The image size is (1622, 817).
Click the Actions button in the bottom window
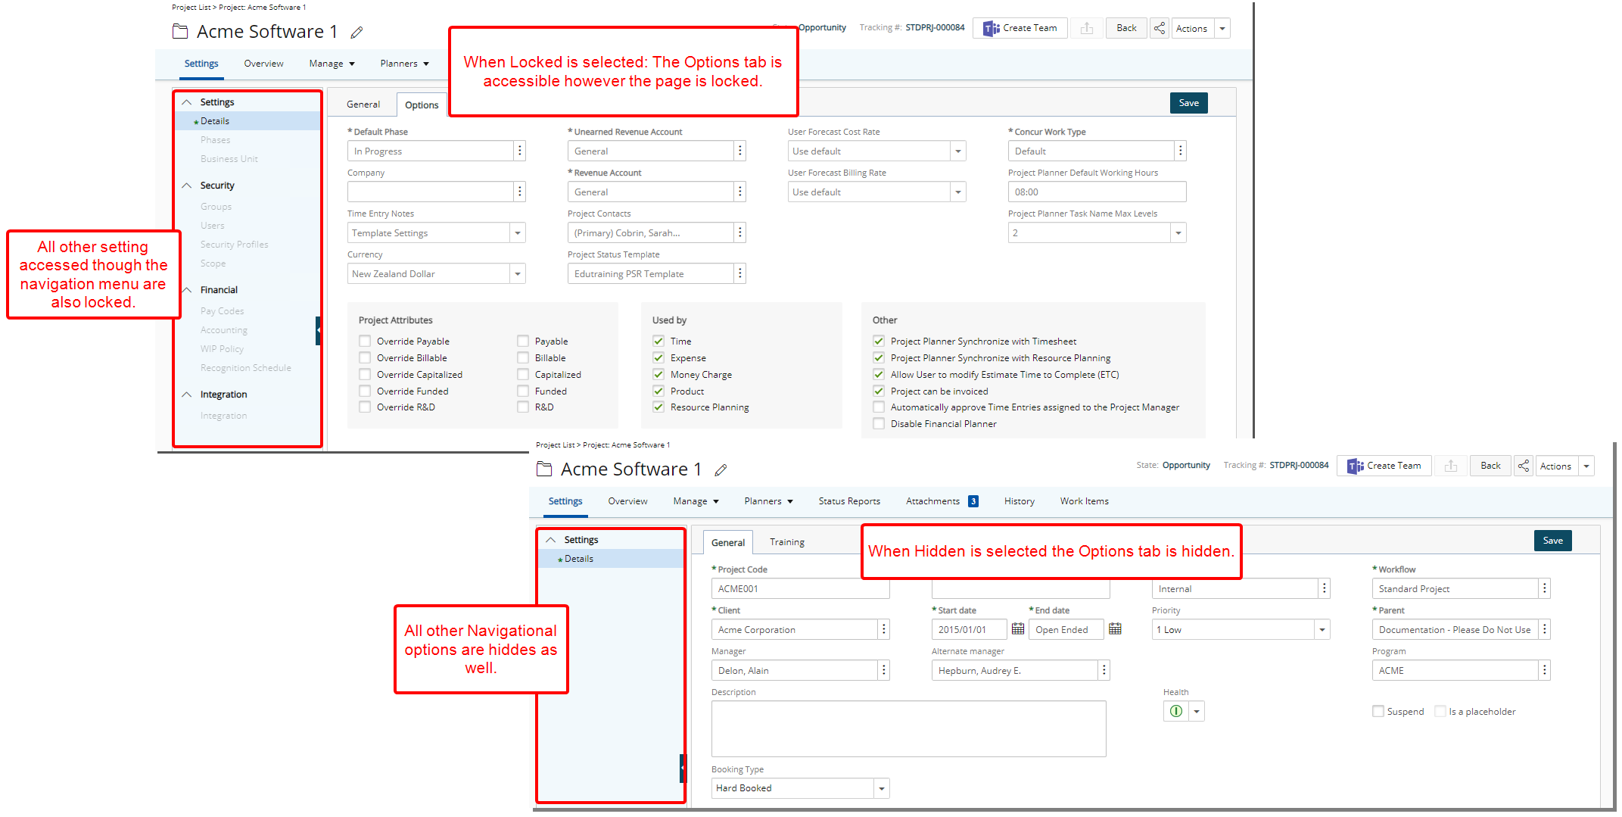coord(1556,466)
